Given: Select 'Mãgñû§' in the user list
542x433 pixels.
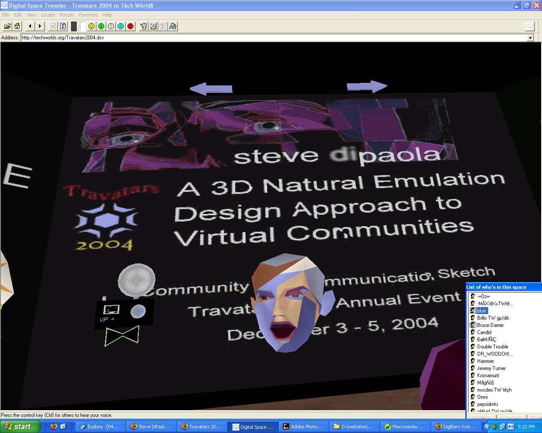Looking at the screenshot, I should [485, 383].
